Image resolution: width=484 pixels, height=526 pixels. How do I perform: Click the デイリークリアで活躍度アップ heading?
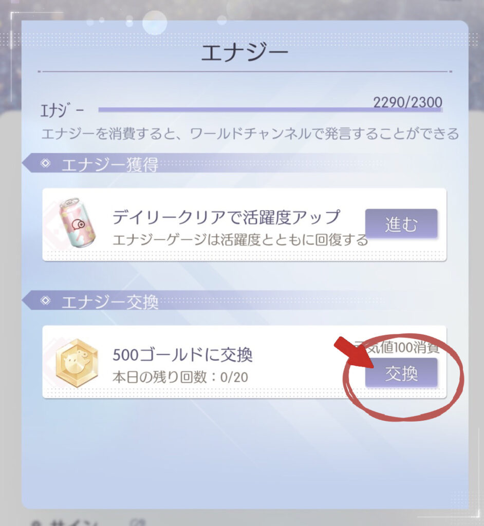tap(226, 217)
